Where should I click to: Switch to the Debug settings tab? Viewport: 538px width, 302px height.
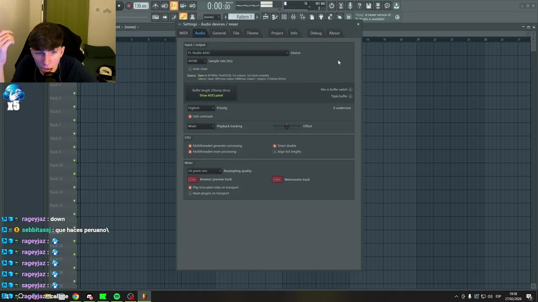(x=316, y=33)
